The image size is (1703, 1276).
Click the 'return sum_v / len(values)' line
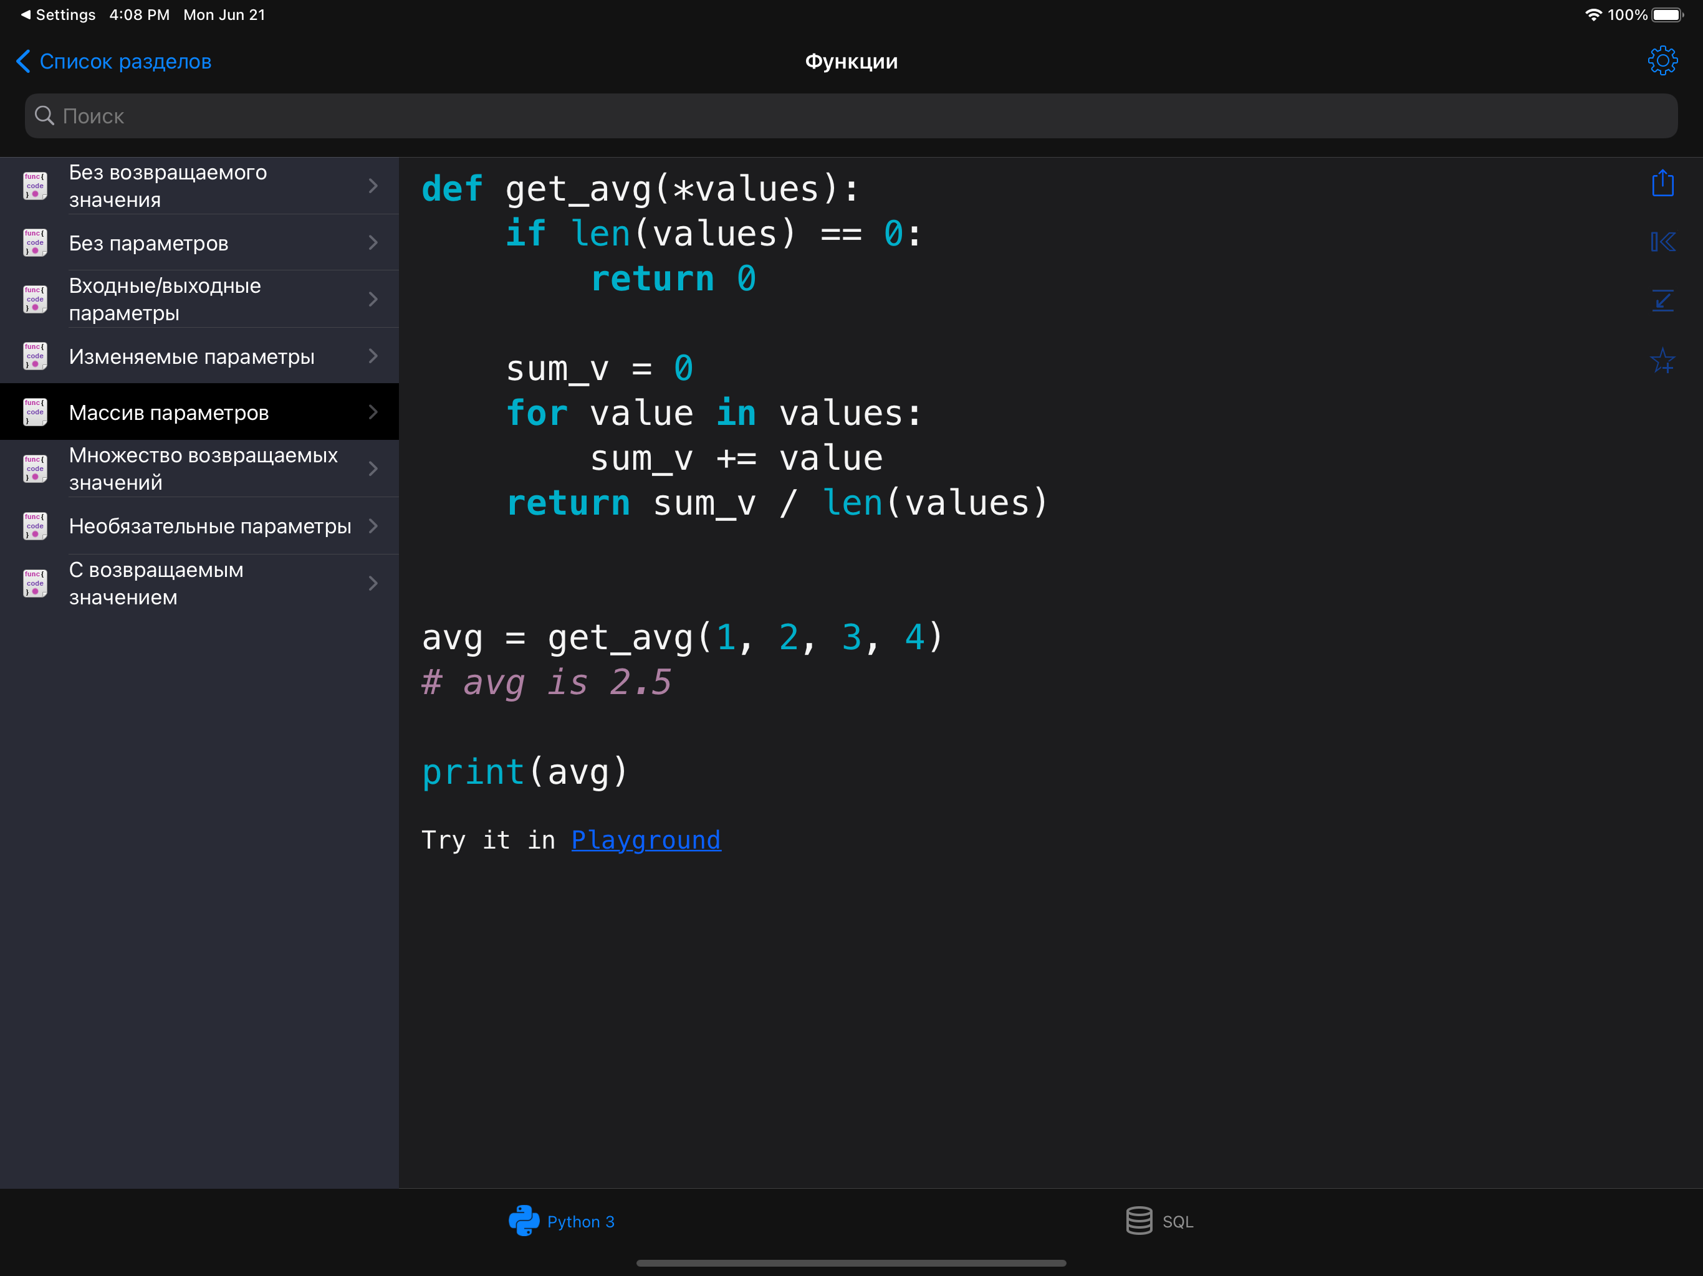[777, 503]
